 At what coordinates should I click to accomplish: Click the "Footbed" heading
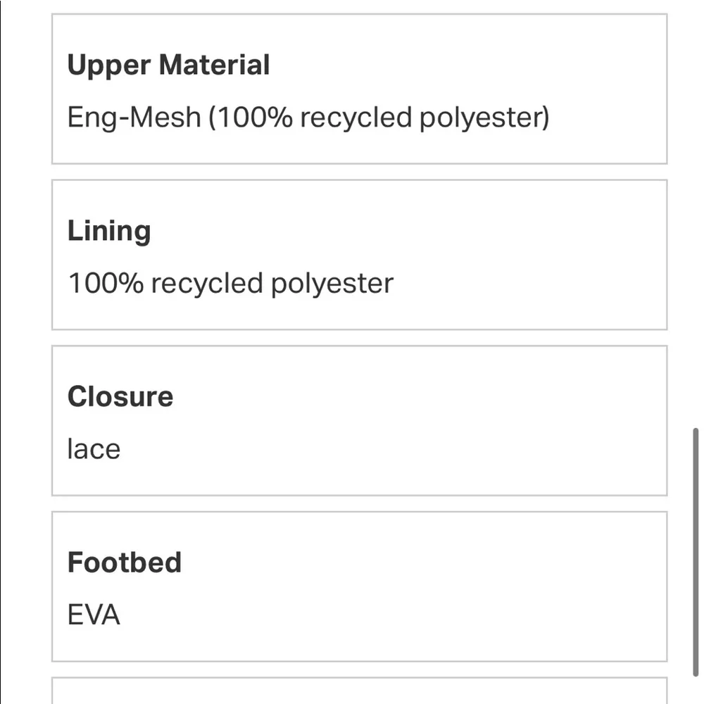click(125, 562)
